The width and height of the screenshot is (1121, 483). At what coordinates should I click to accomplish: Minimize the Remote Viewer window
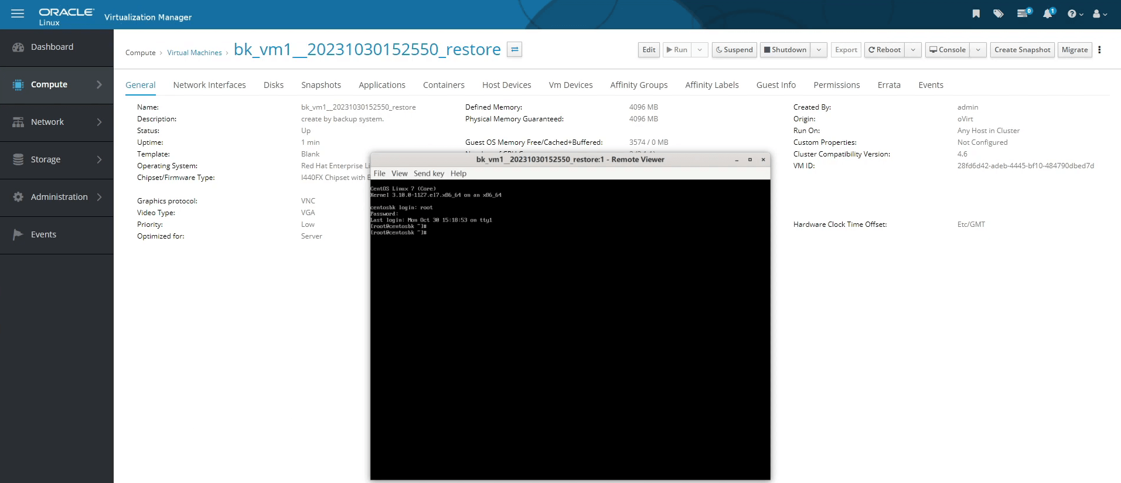tap(737, 159)
